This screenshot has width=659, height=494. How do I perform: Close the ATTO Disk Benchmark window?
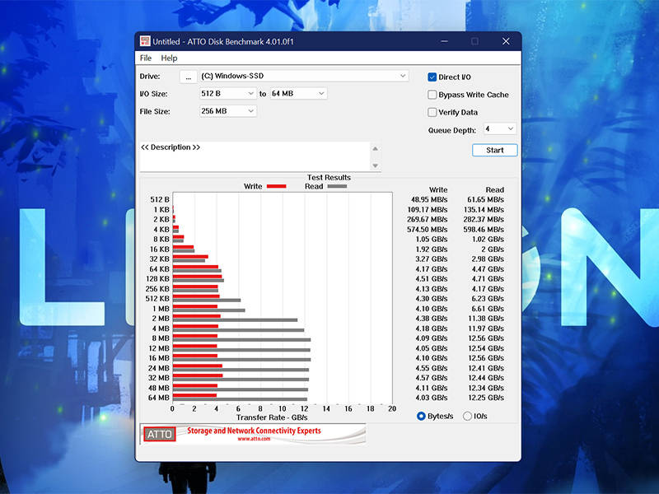506,41
